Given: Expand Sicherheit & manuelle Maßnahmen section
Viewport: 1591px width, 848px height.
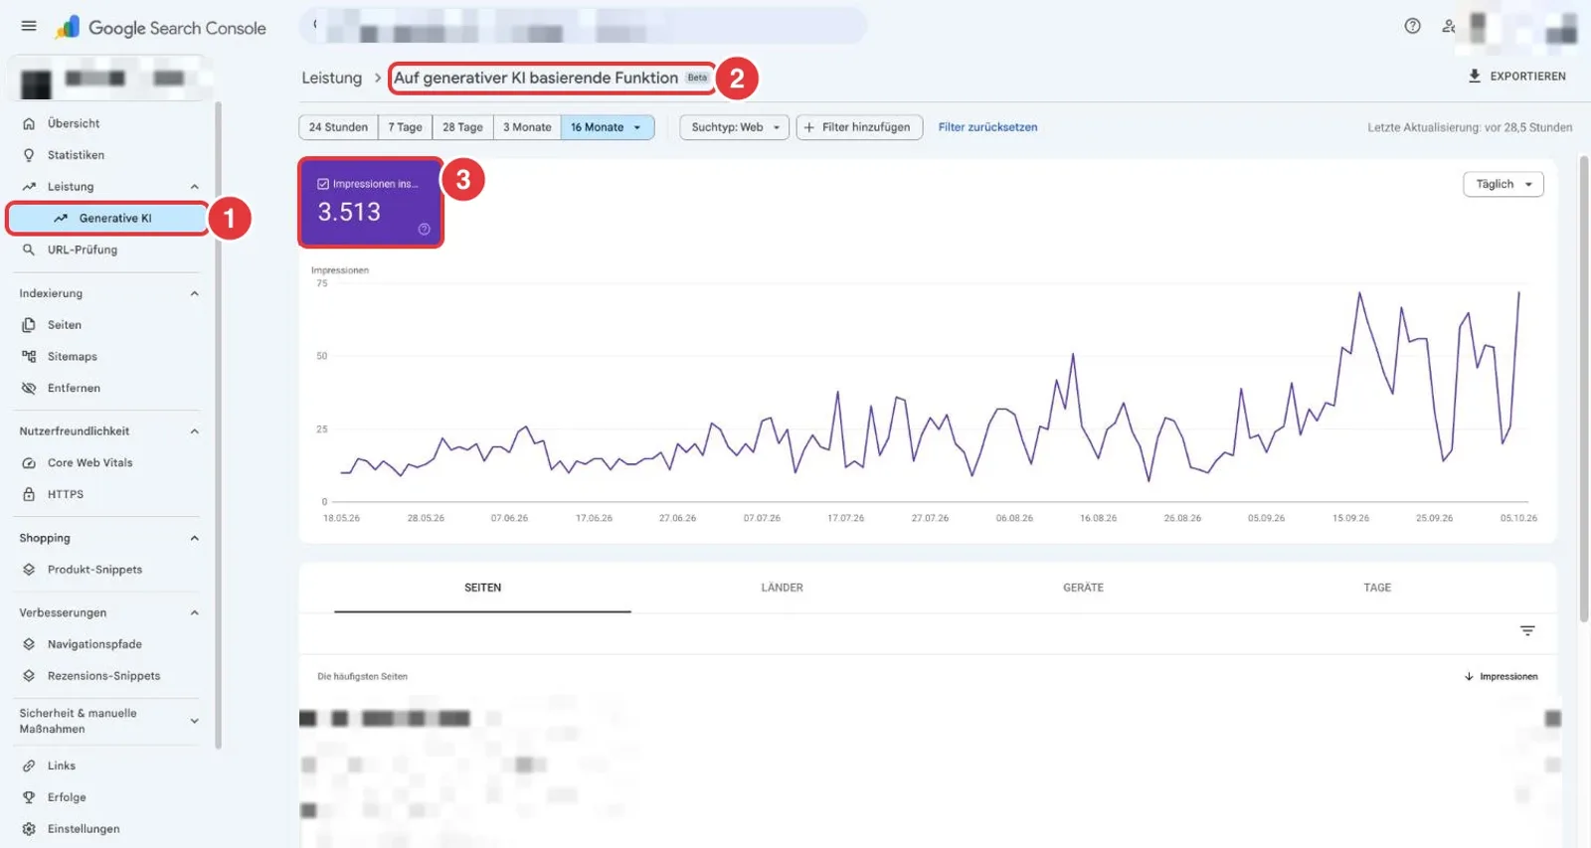Looking at the screenshot, I should click(195, 721).
